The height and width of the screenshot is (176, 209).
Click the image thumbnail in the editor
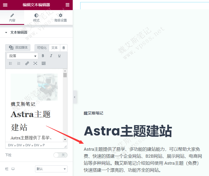click(x=34, y=87)
